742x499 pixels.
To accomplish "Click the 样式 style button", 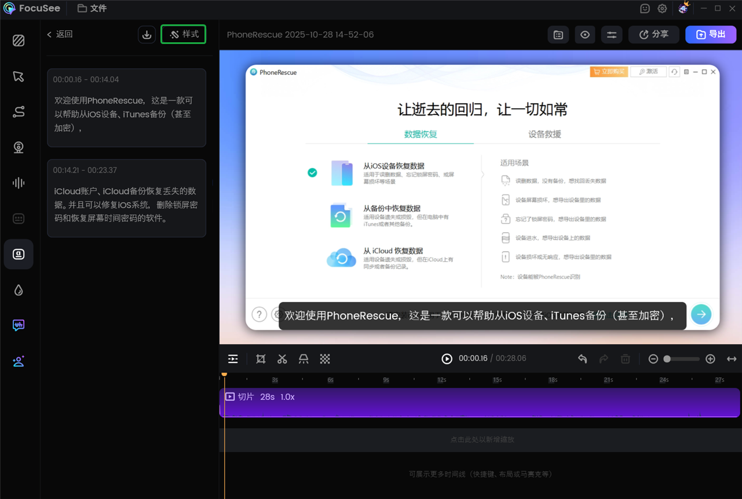I will 183,34.
